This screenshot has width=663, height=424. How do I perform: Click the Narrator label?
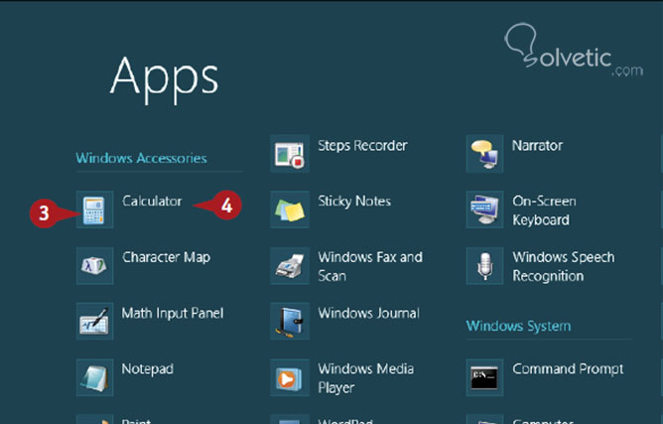tap(537, 146)
